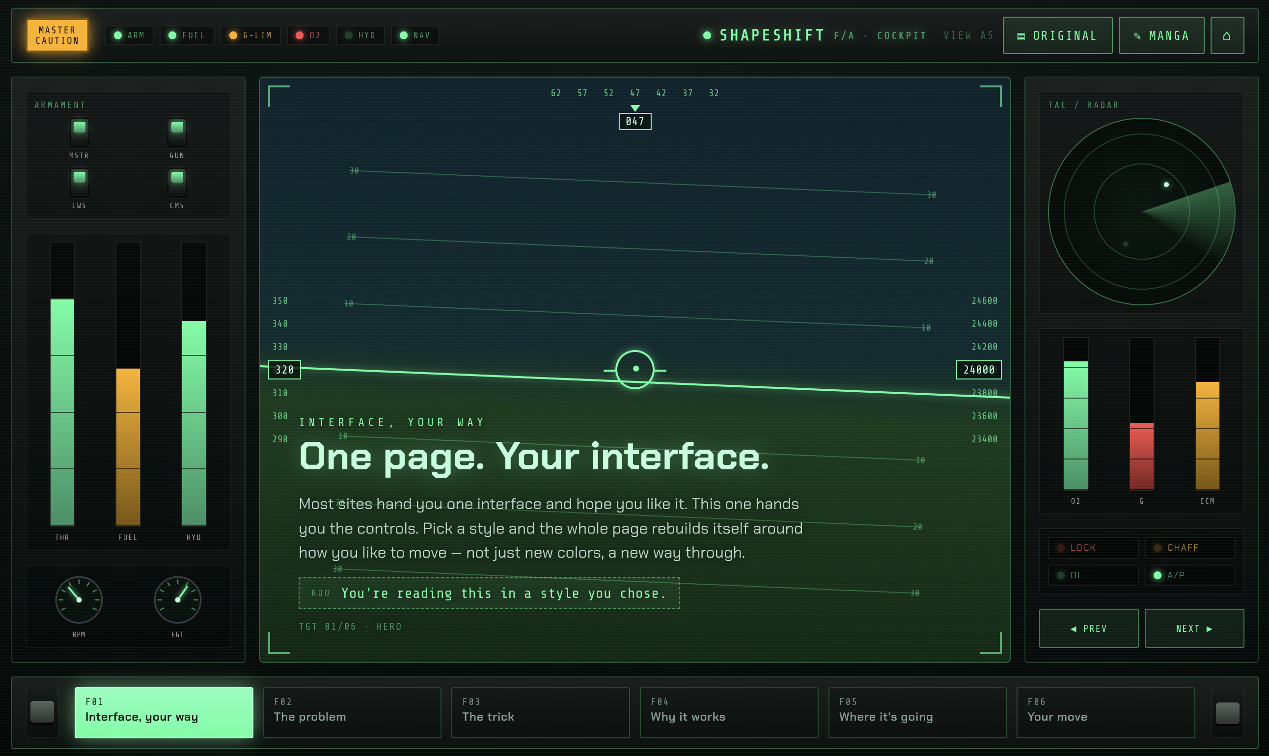Click the MASTER CAUTION warning light

pos(57,35)
